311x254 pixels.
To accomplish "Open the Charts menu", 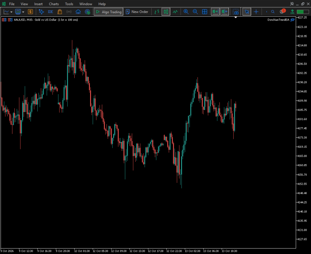I will coord(54,4).
